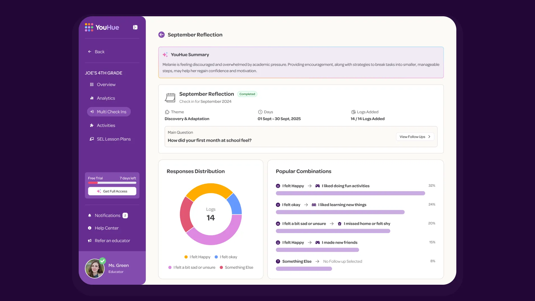The height and width of the screenshot is (301, 535).
Task: Click the game controller icon beside made new friends
Action: coord(318,243)
